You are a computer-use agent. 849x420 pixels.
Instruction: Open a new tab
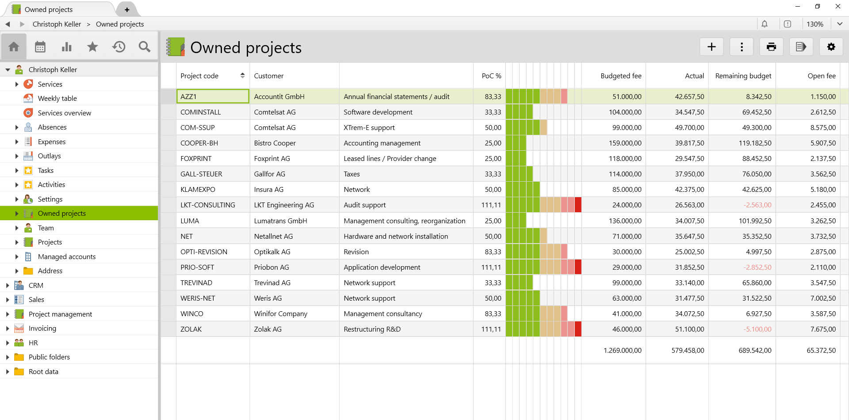[126, 9]
